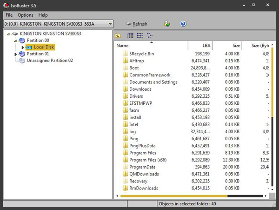This screenshot has height=210, width=279.
Task: Select Partition 01 in the tree
Action: pyautogui.click(x=38, y=54)
